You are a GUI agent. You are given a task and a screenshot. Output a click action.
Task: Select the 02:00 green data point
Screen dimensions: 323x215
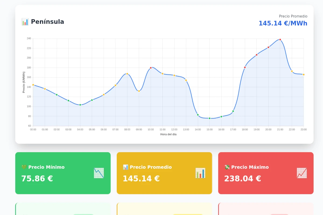point(57,95)
